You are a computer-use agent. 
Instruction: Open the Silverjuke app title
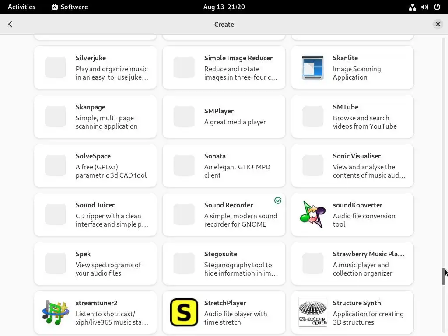tap(91, 58)
